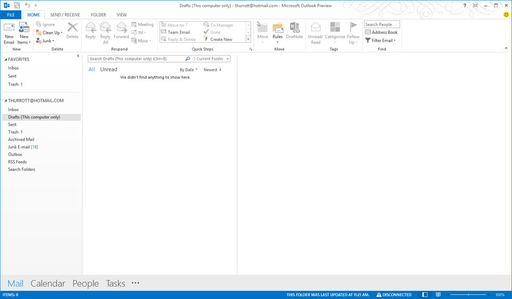512x299 pixels.
Task: Collapse the FAVORITES section
Action: tap(6, 60)
